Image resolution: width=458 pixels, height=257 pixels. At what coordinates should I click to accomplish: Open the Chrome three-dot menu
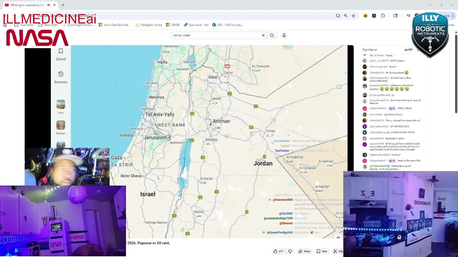click(x=453, y=16)
